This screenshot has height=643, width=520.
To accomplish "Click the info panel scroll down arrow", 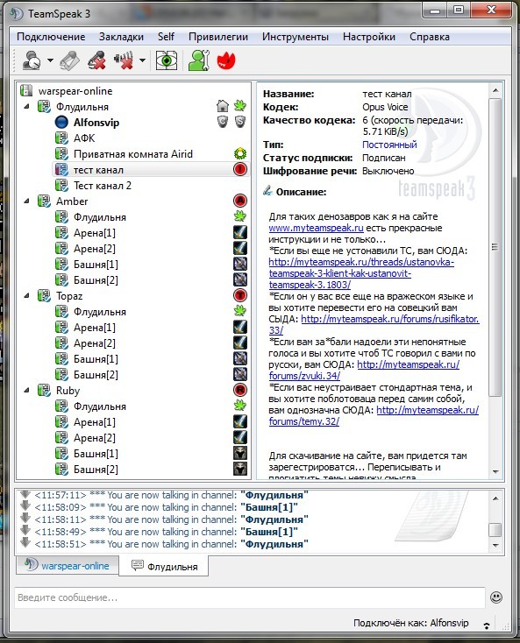I will point(495,472).
